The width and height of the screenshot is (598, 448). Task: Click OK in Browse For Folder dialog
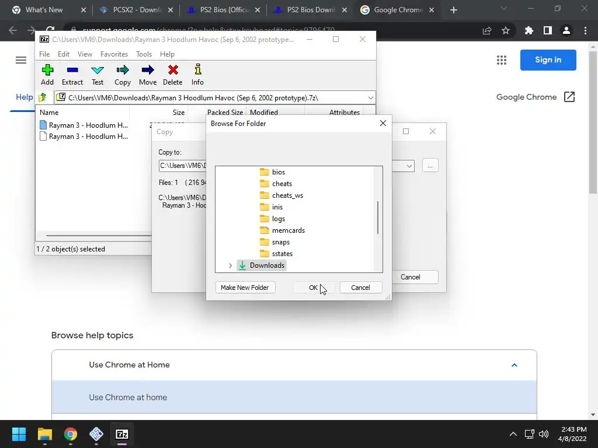313,288
